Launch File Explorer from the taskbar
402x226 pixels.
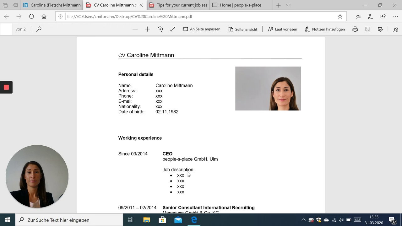point(147,220)
